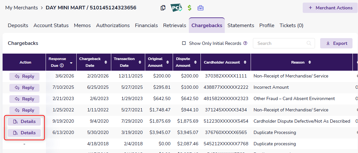Click the copy merchant ID icon

tap(163, 8)
